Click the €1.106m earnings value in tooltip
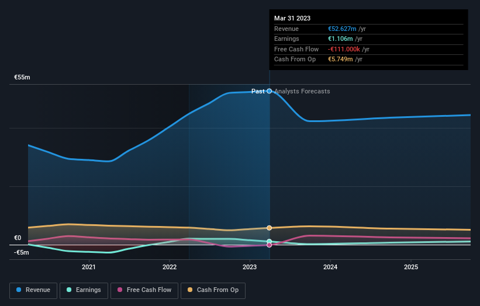This screenshot has height=306, width=480. [340, 39]
